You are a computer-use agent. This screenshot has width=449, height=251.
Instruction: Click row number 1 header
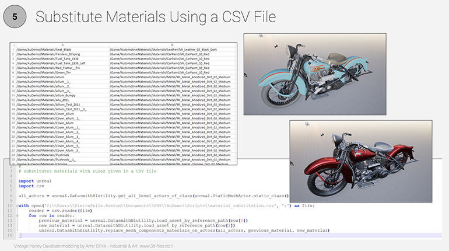pos(13,49)
